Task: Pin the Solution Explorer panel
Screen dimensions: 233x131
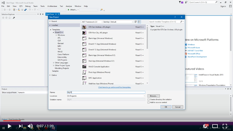Action: [x=40, y=14]
